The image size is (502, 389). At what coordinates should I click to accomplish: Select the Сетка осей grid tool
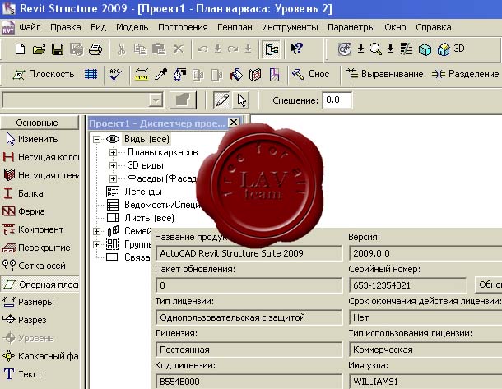click(35, 266)
